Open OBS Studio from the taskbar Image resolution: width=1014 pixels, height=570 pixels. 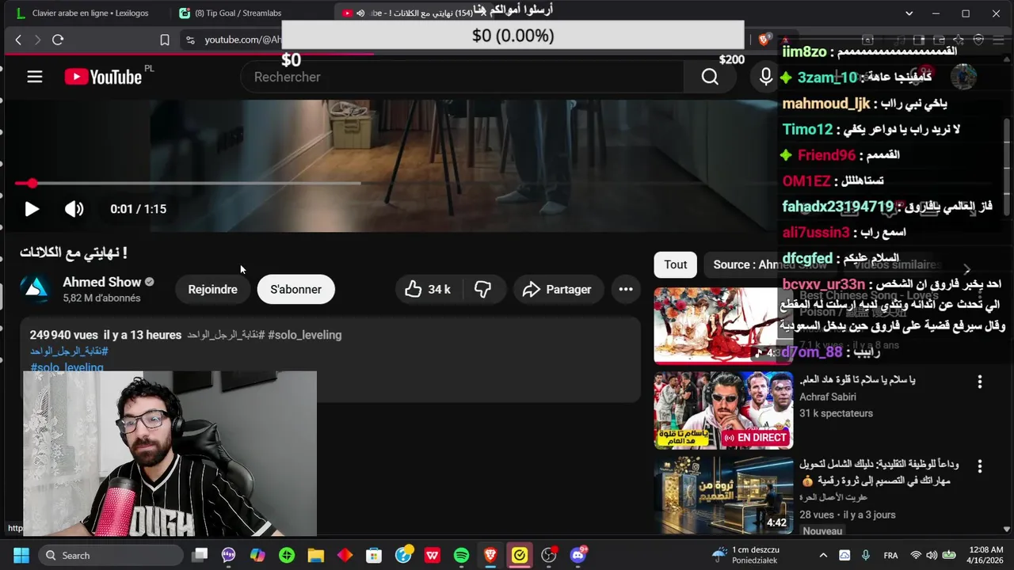coord(549,555)
